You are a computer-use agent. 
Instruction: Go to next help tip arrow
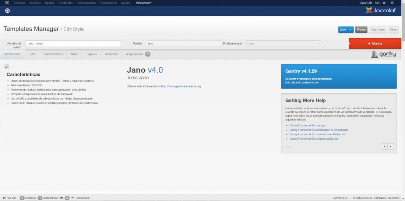coord(391,146)
